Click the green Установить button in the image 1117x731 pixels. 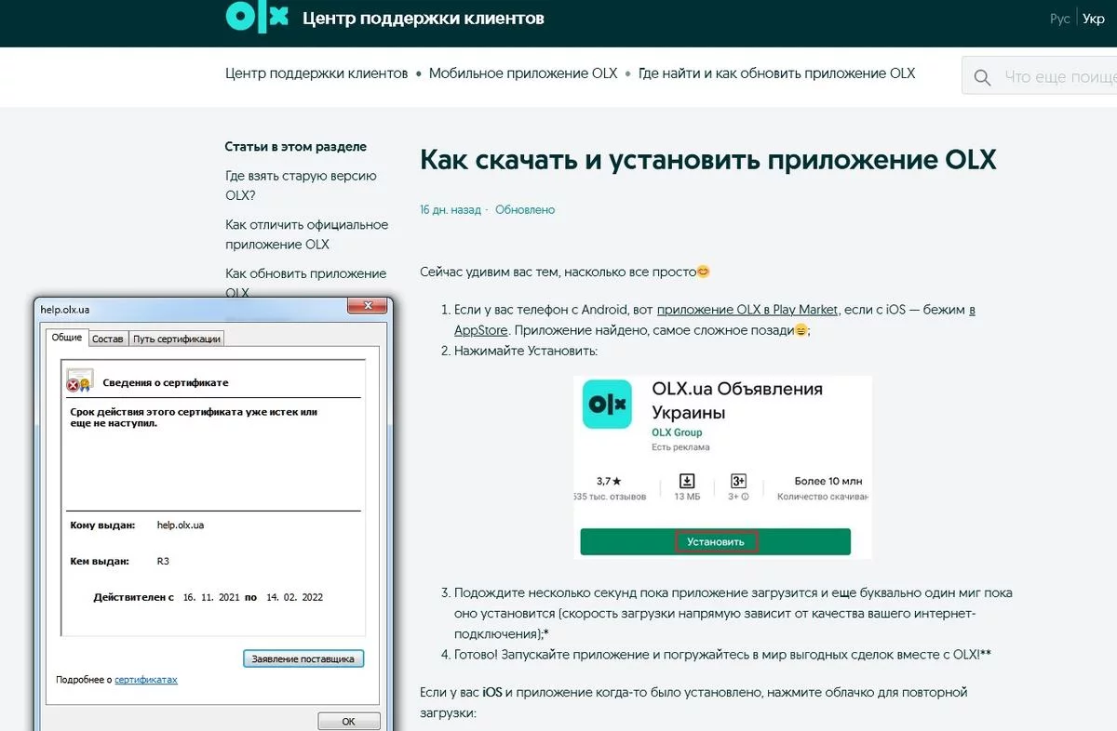tap(715, 541)
